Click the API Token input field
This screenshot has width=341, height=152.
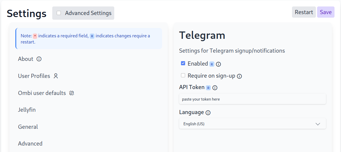point(252,99)
